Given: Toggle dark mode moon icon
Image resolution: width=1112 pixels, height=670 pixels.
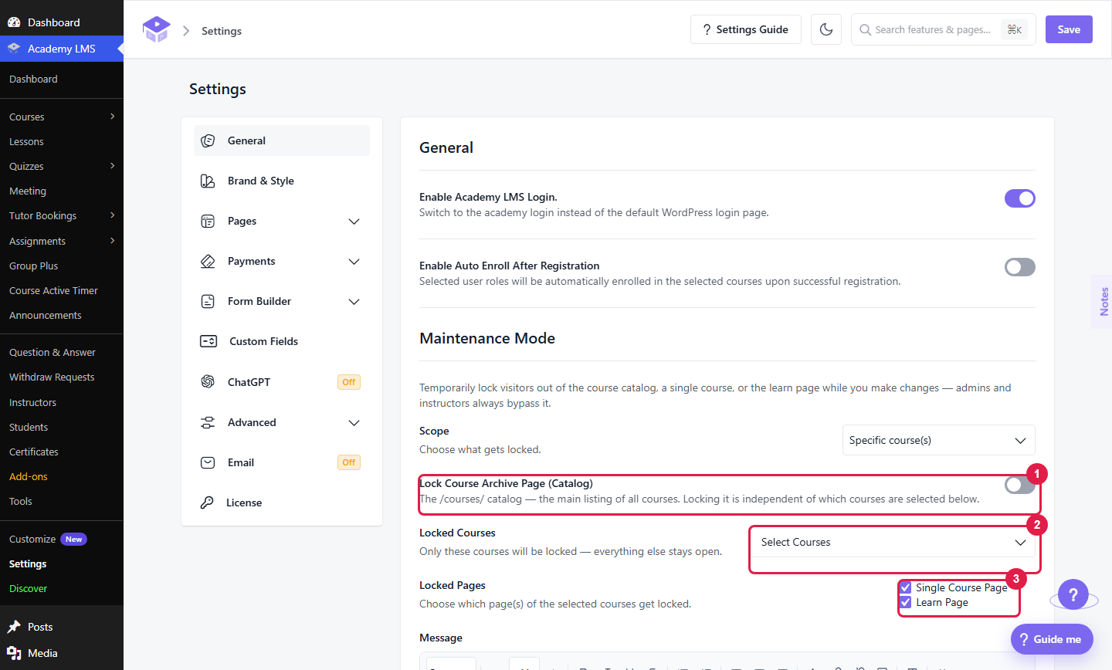Looking at the screenshot, I should (x=826, y=29).
